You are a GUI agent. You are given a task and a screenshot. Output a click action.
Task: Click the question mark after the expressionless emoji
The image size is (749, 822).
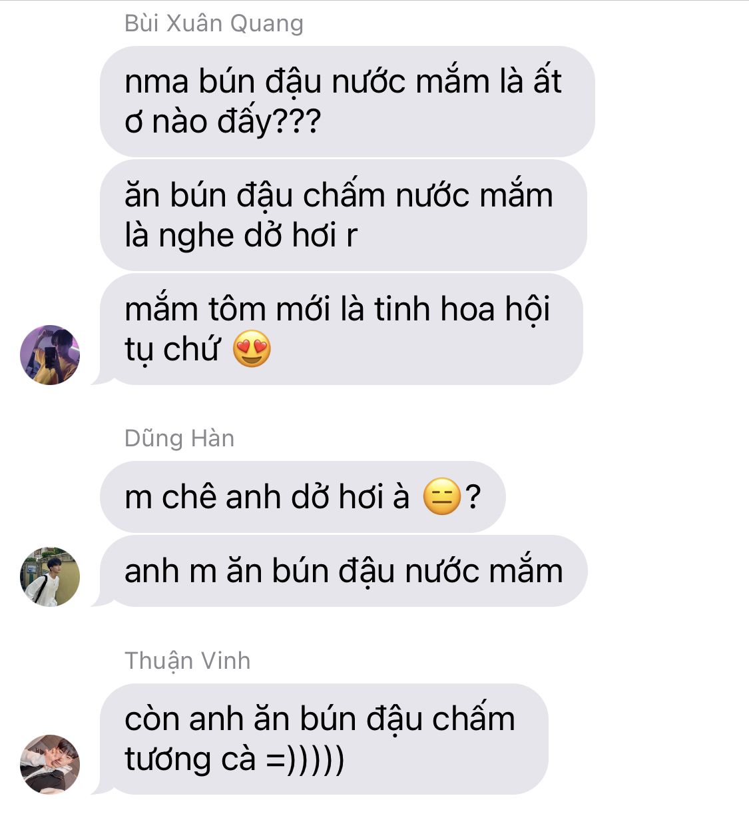[x=473, y=497]
